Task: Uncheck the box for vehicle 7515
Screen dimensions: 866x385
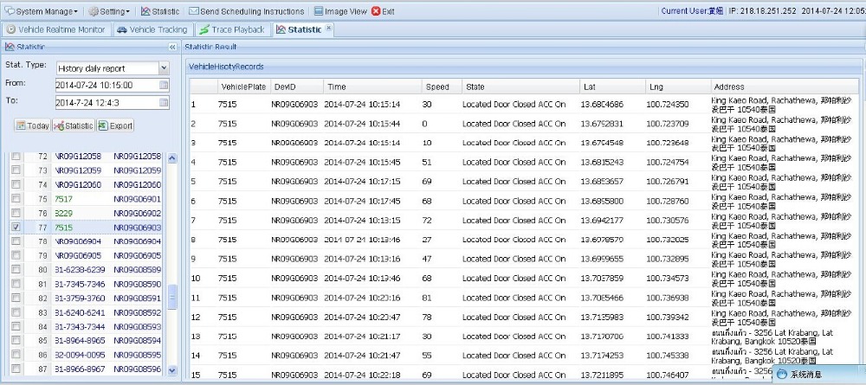Action: click(16, 228)
